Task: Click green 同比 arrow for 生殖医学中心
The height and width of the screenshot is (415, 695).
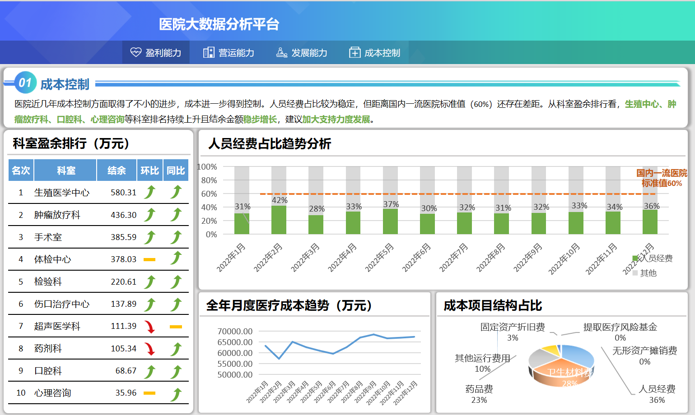Action: click(176, 192)
